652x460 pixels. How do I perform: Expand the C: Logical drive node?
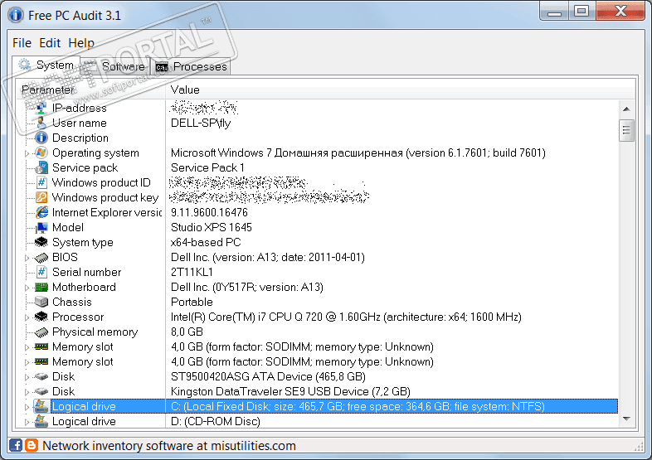(27, 407)
